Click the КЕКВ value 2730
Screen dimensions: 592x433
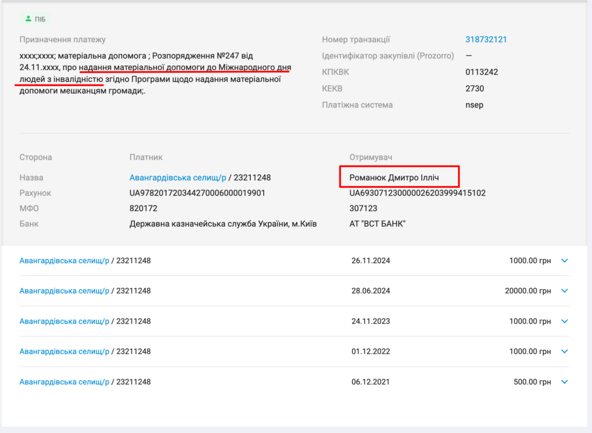(474, 88)
